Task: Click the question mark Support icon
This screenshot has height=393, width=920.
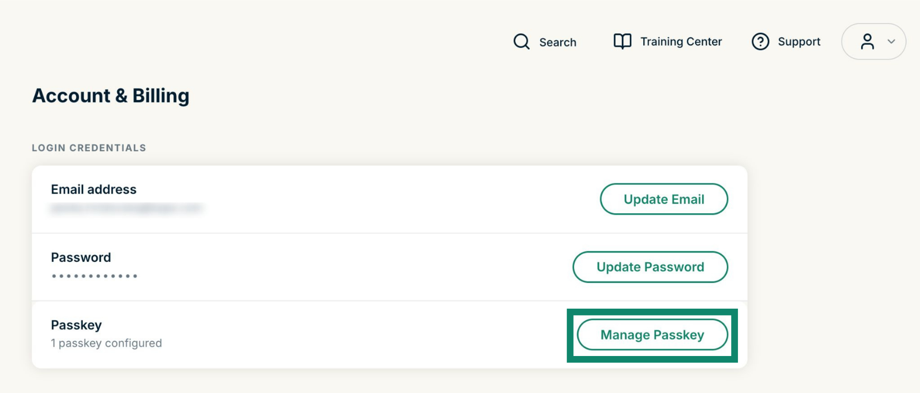Action: 760,41
